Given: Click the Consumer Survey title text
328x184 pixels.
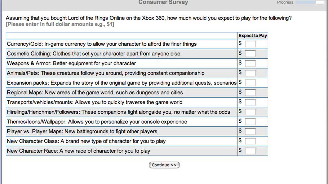Looking at the screenshot, I should [163, 3].
